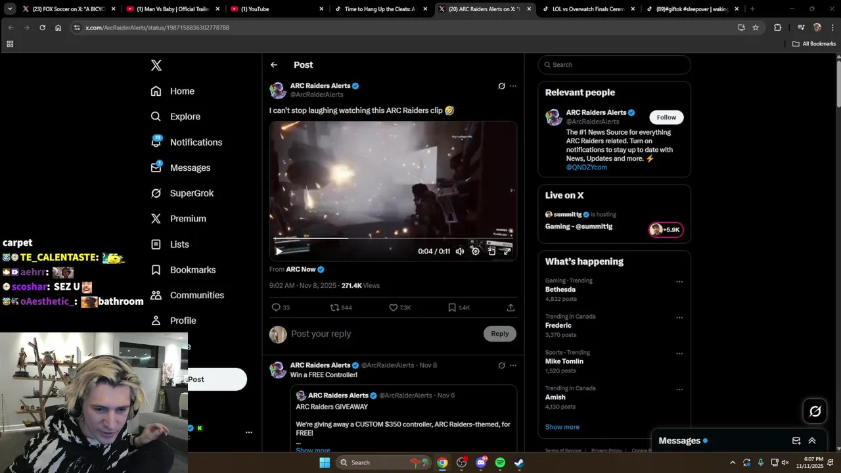Screen dimensions: 841x473
Task: Toggle picture-in-picture on video
Action: pyautogui.click(x=491, y=251)
